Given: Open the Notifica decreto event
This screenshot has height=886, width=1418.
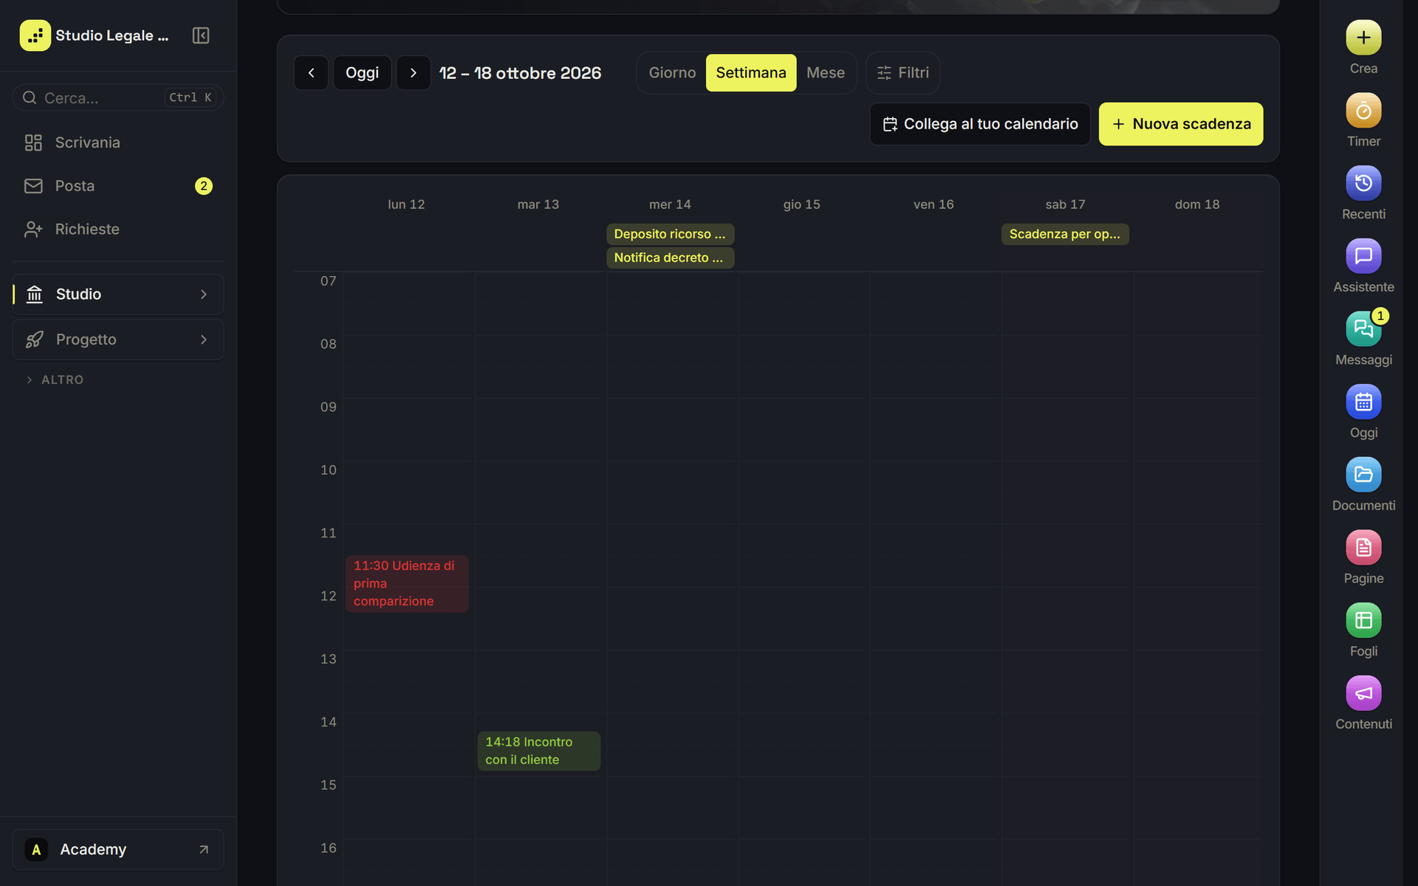Looking at the screenshot, I should 670,258.
